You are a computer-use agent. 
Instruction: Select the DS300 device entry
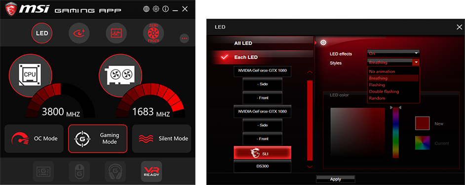tap(263, 166)
